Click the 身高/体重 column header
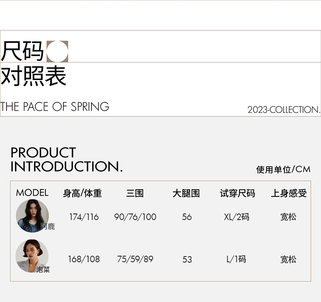This screenshot has height=302, width=321. click(82, 193)
